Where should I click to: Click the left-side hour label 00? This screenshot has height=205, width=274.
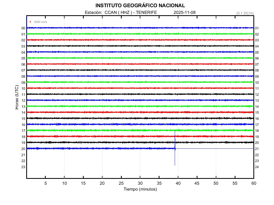click(23, 28)
